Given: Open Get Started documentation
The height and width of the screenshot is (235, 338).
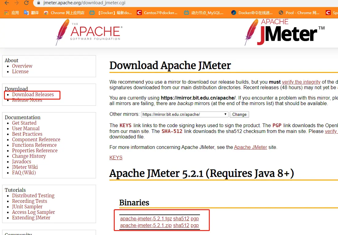Looking at the screenshot, I should pyautogui.click(x=24, y=123).
